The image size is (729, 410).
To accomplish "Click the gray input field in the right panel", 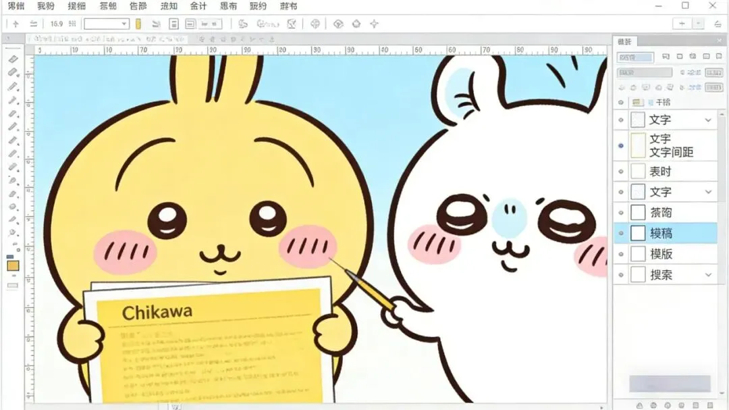I will 645,72.
